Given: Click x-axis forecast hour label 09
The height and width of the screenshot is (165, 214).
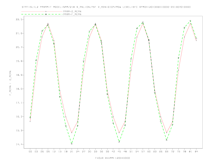Looking at the screenshot, I should [x=48, y=152].
